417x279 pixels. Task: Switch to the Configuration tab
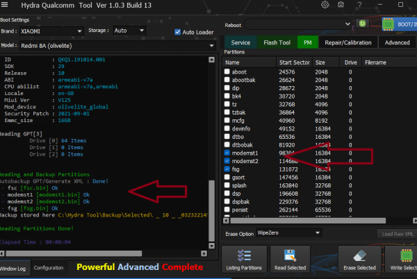click(x=49, y=268)
